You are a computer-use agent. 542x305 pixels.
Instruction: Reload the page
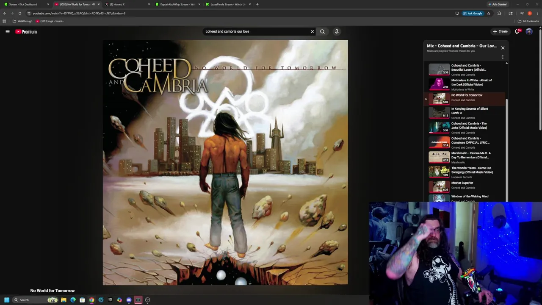click(19, 13)
